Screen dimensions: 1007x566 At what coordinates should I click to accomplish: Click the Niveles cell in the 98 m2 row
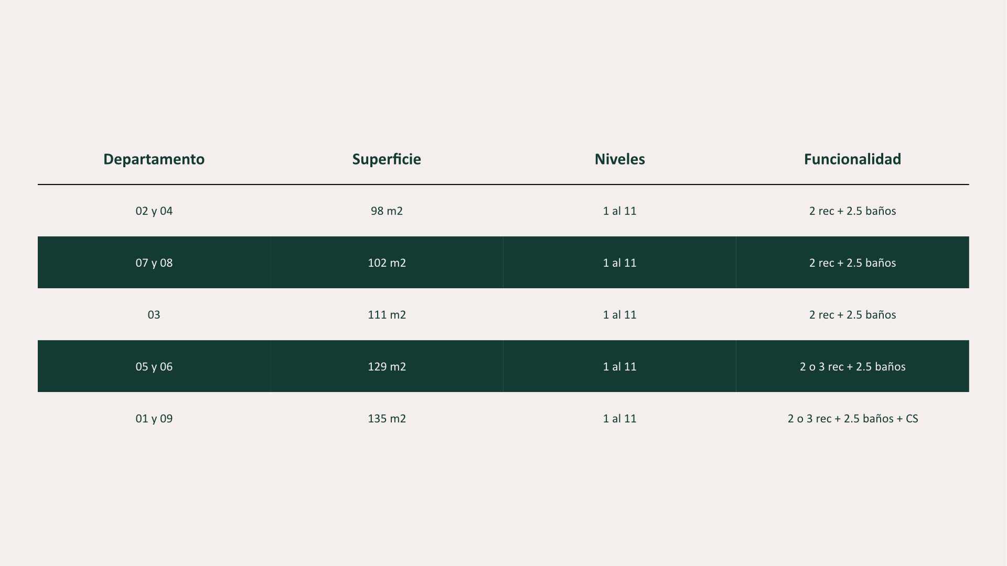point(619,211)
